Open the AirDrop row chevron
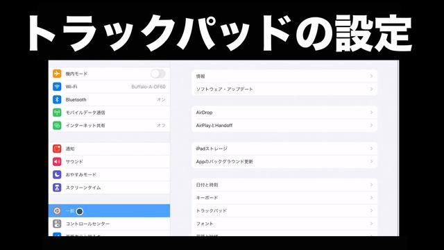The image size is (444, 250). 371,112
